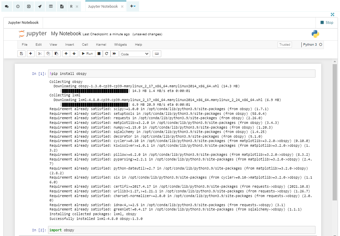Open the Kernel menu

click(x=101, y=45)
